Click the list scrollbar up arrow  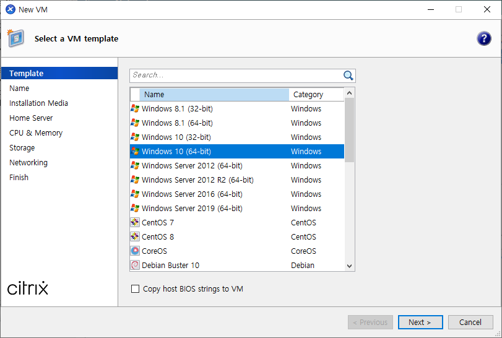(349, 93)
